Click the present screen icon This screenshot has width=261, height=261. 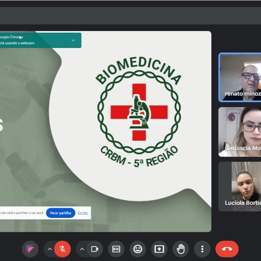(x=159, y=249)
